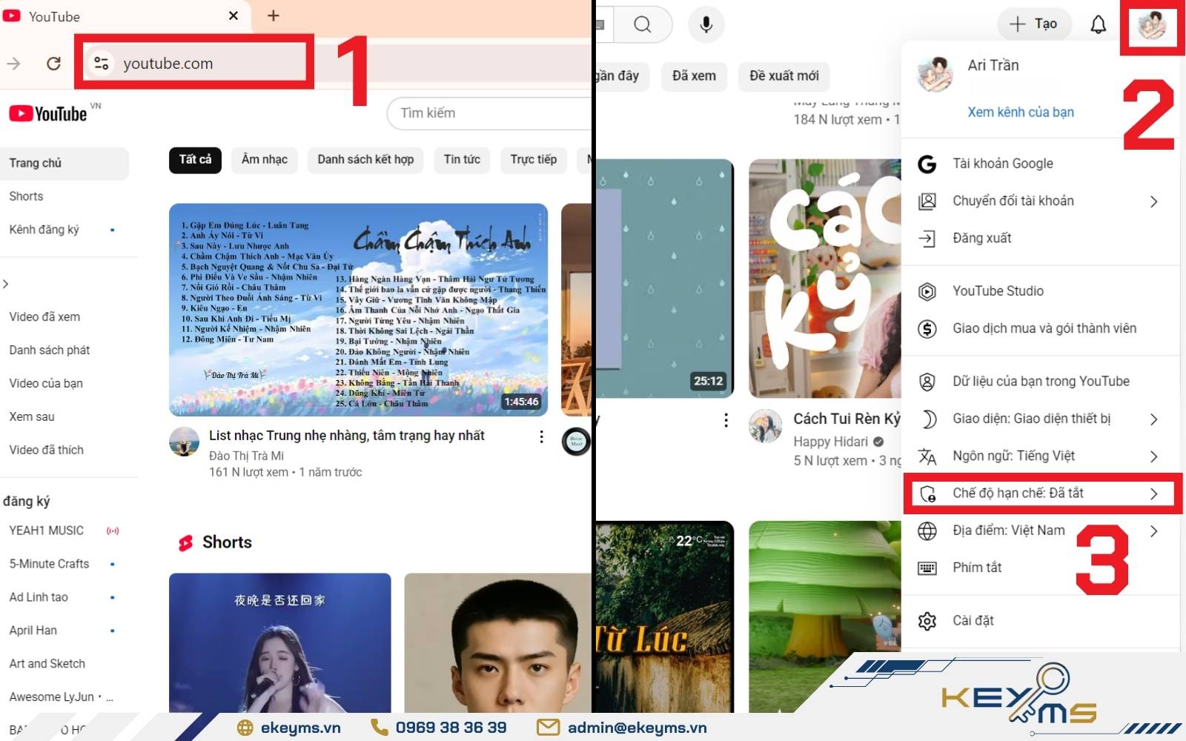The height and width of the screenshot is (741, 1186).
Task: Open Đào Thị Trà Mi channel name
Action: pos(246,456)
